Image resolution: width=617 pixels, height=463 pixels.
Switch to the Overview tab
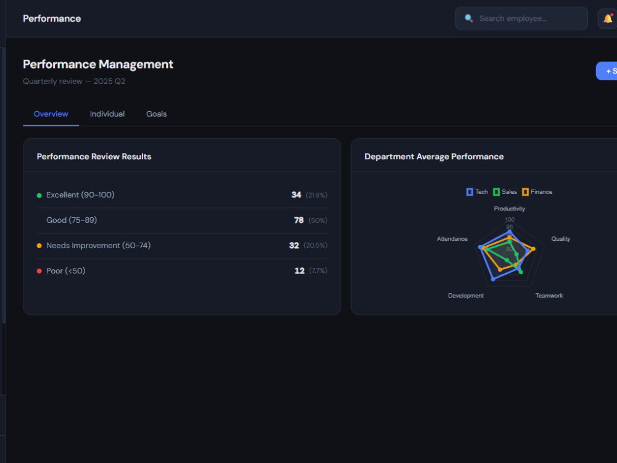click(x=51, y=114)
